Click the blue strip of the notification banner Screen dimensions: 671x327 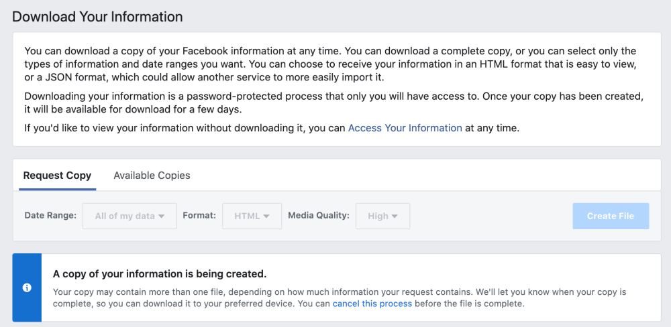click(27, 287)
